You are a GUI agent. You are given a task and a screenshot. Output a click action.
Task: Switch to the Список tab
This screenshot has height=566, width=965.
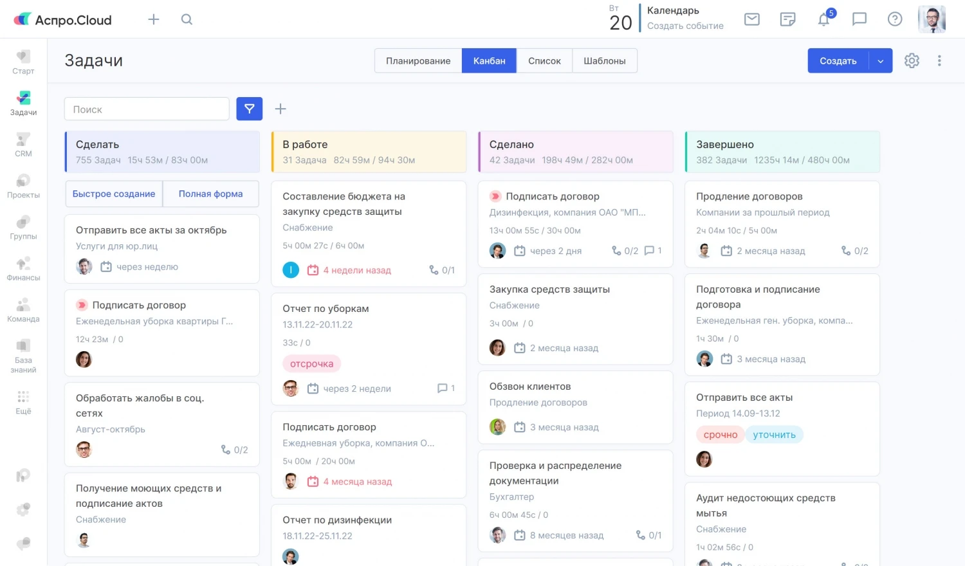(x=544, y=61)
